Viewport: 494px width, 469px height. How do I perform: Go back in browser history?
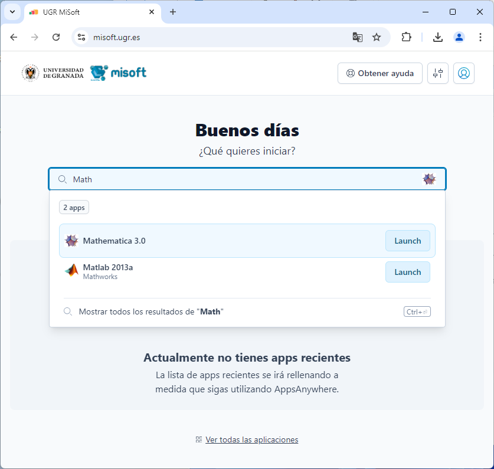pyautogui.click(x=14, y=37)
